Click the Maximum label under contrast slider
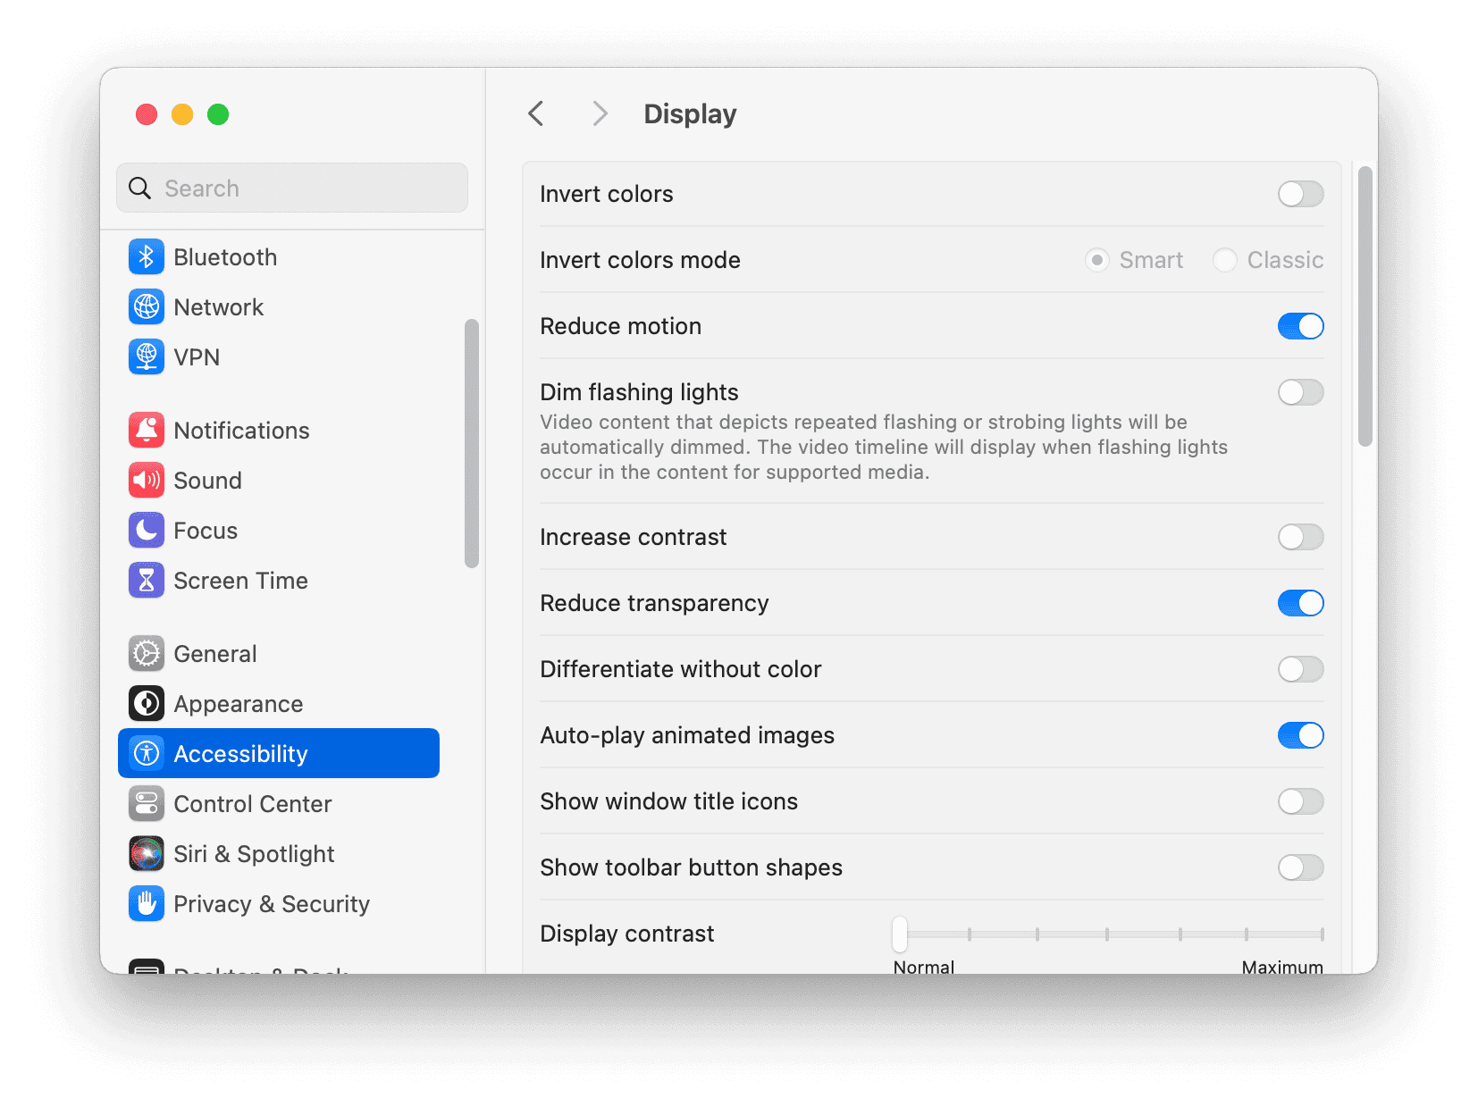This screenshot has width=1478, height=1106. coord(1282,967)
